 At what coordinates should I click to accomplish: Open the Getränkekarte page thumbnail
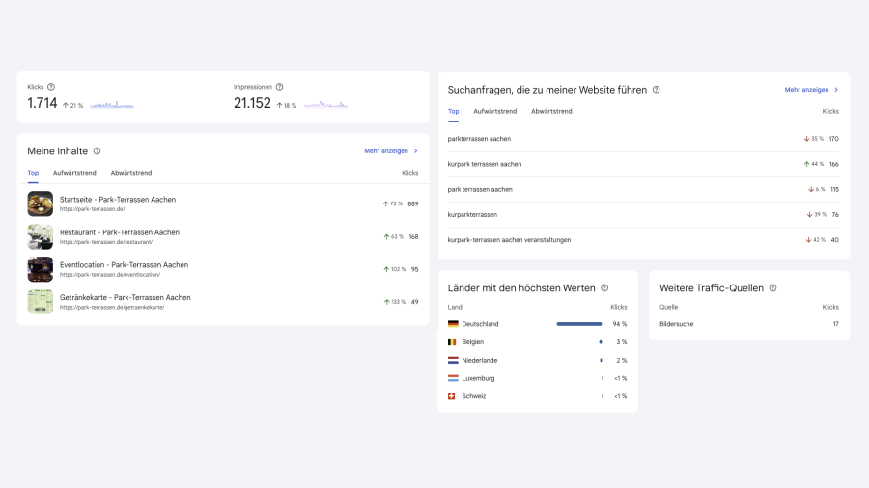click(x=41, y=302)
